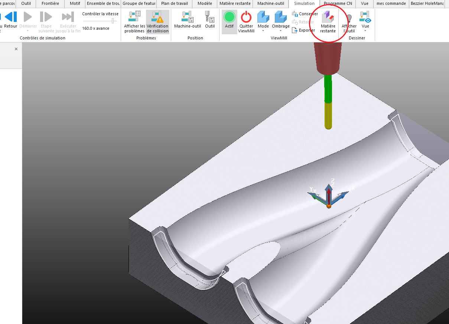Click Conserver in the ViewMill group

click(x=305, y=14)
